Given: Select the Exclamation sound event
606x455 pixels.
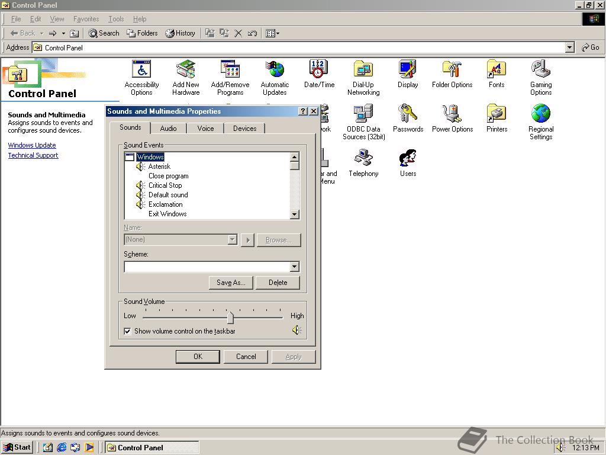Looking at the screenshot, I should [x=166, y=204].
